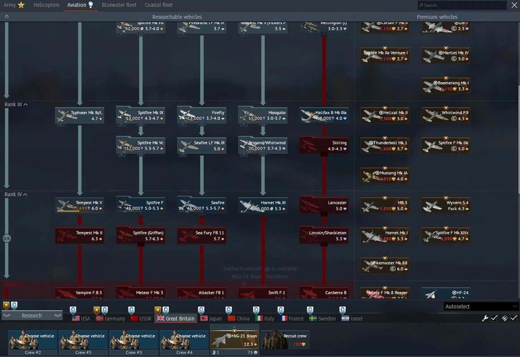
Task: Click the vehicle search field
Action: click(x=462, y=5)
